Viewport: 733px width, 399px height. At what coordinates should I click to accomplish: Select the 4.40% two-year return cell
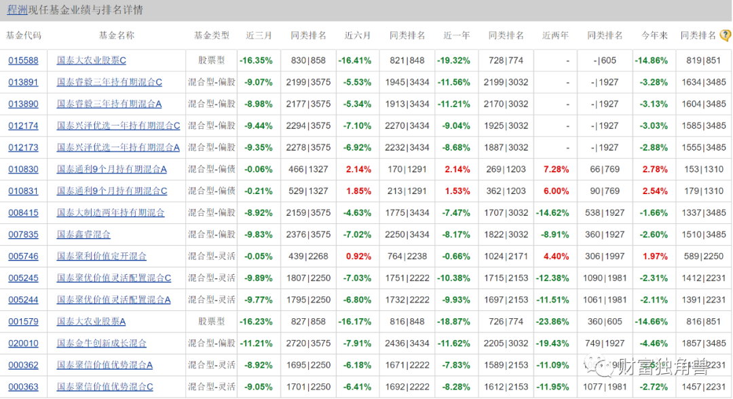[556, 256]
